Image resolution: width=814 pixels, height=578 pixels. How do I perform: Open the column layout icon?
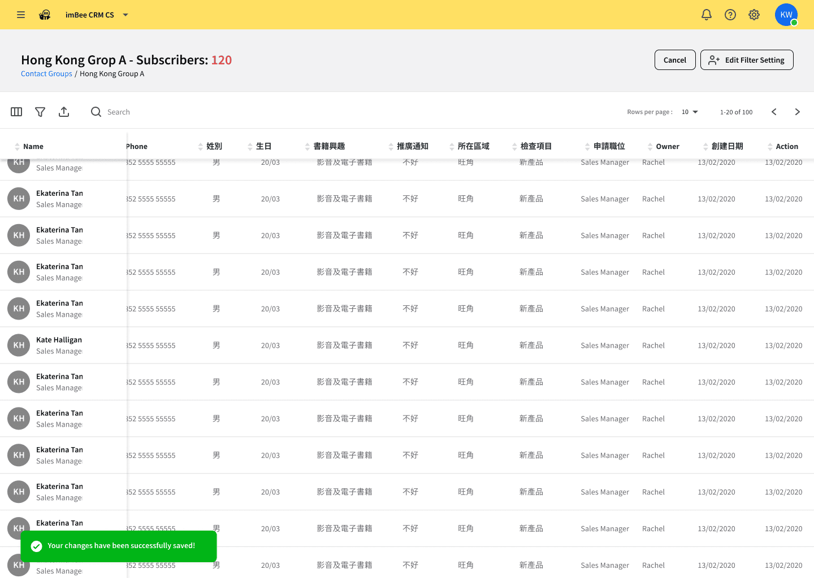(16, 112)
